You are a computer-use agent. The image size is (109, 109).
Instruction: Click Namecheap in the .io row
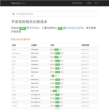(x=35, y=83)
